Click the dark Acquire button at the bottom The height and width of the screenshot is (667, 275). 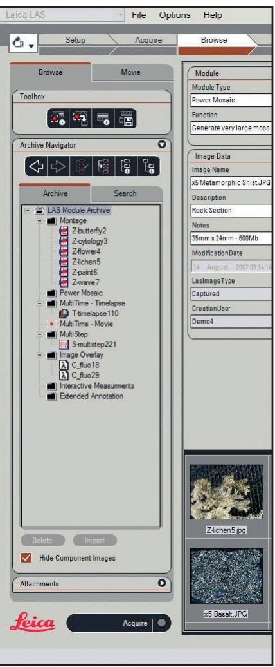(119, 624)
